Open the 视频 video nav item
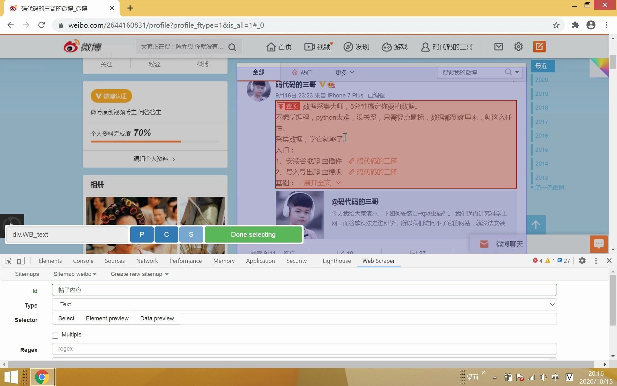This screenshot has width=617, height=386. (317, 47)
